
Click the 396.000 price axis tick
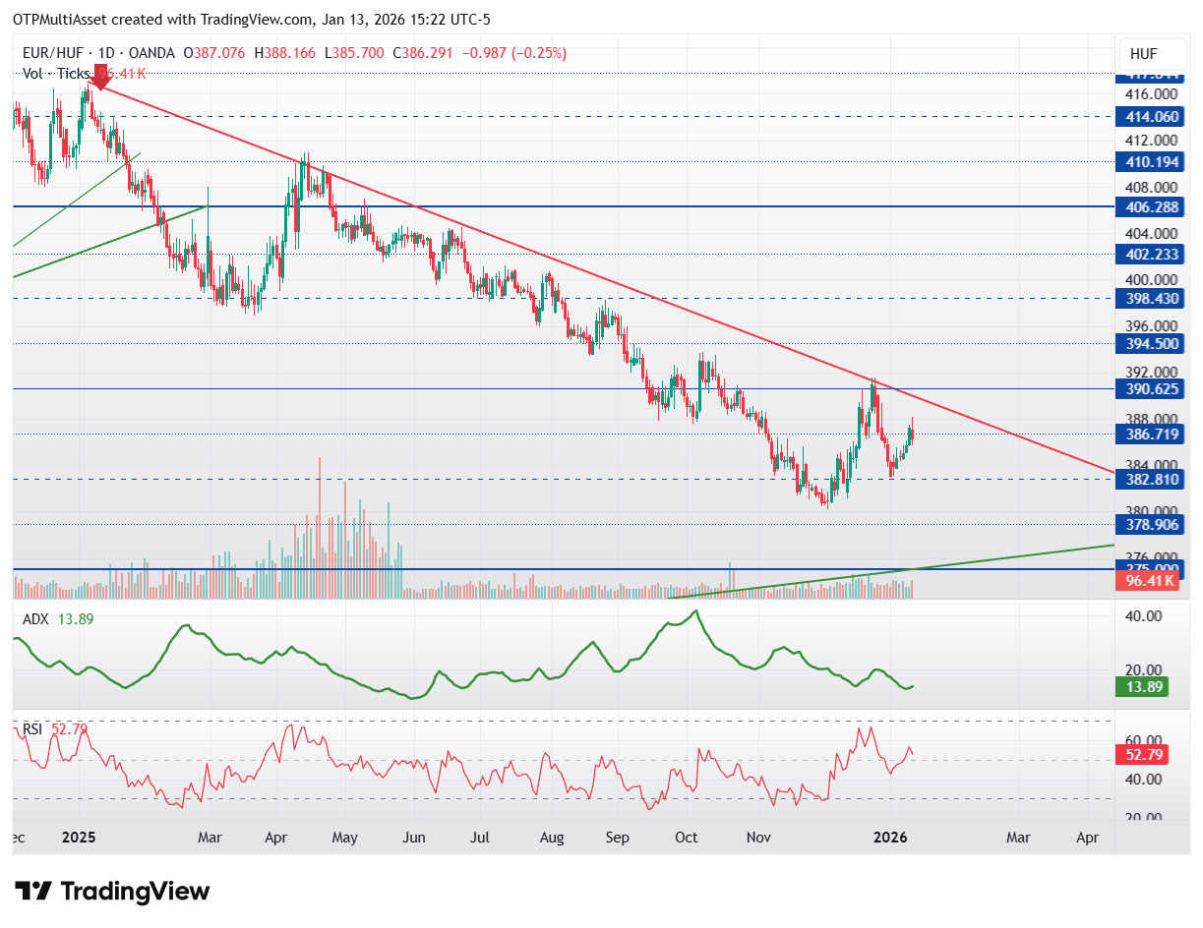click(x=1152, y=325)
